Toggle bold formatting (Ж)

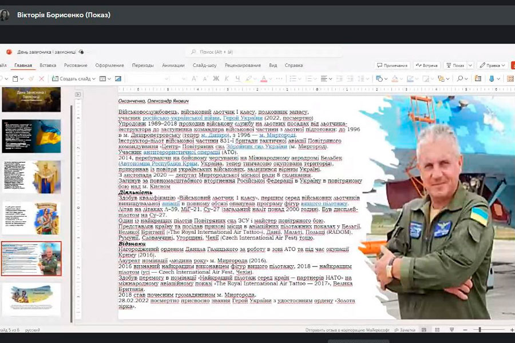216,78
